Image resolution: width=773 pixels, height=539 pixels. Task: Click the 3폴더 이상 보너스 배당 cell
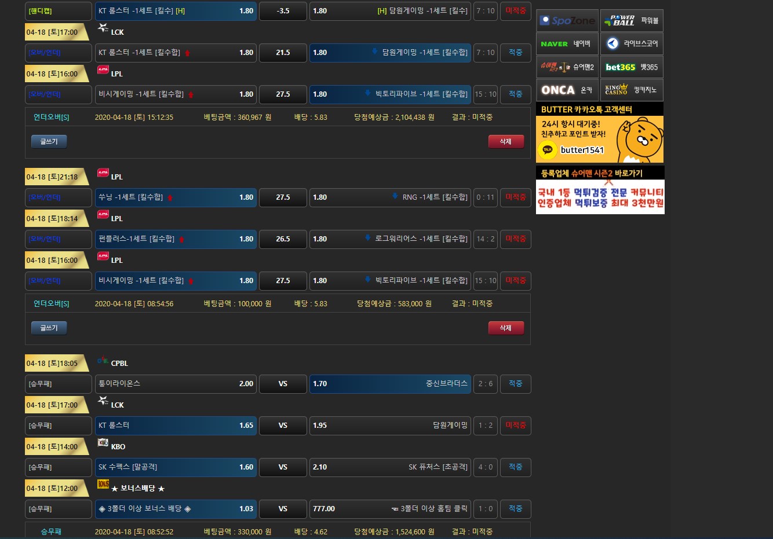coord(176,509)
